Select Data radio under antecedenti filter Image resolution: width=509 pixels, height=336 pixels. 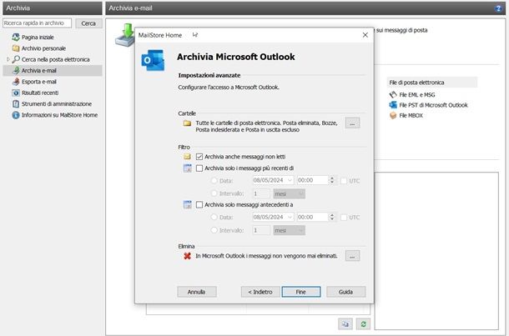pyautogui.click(x=214, y=217)
